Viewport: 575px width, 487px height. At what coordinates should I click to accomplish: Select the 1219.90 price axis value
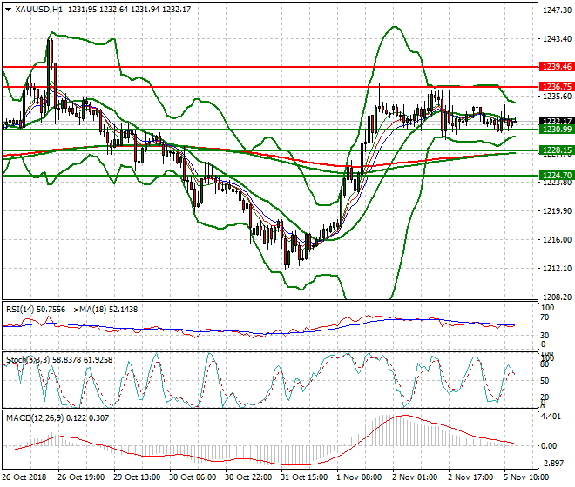[557, 211]
